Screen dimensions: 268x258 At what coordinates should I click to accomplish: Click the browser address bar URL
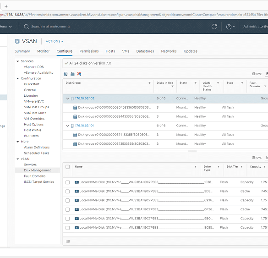click(x=134, y=15)
